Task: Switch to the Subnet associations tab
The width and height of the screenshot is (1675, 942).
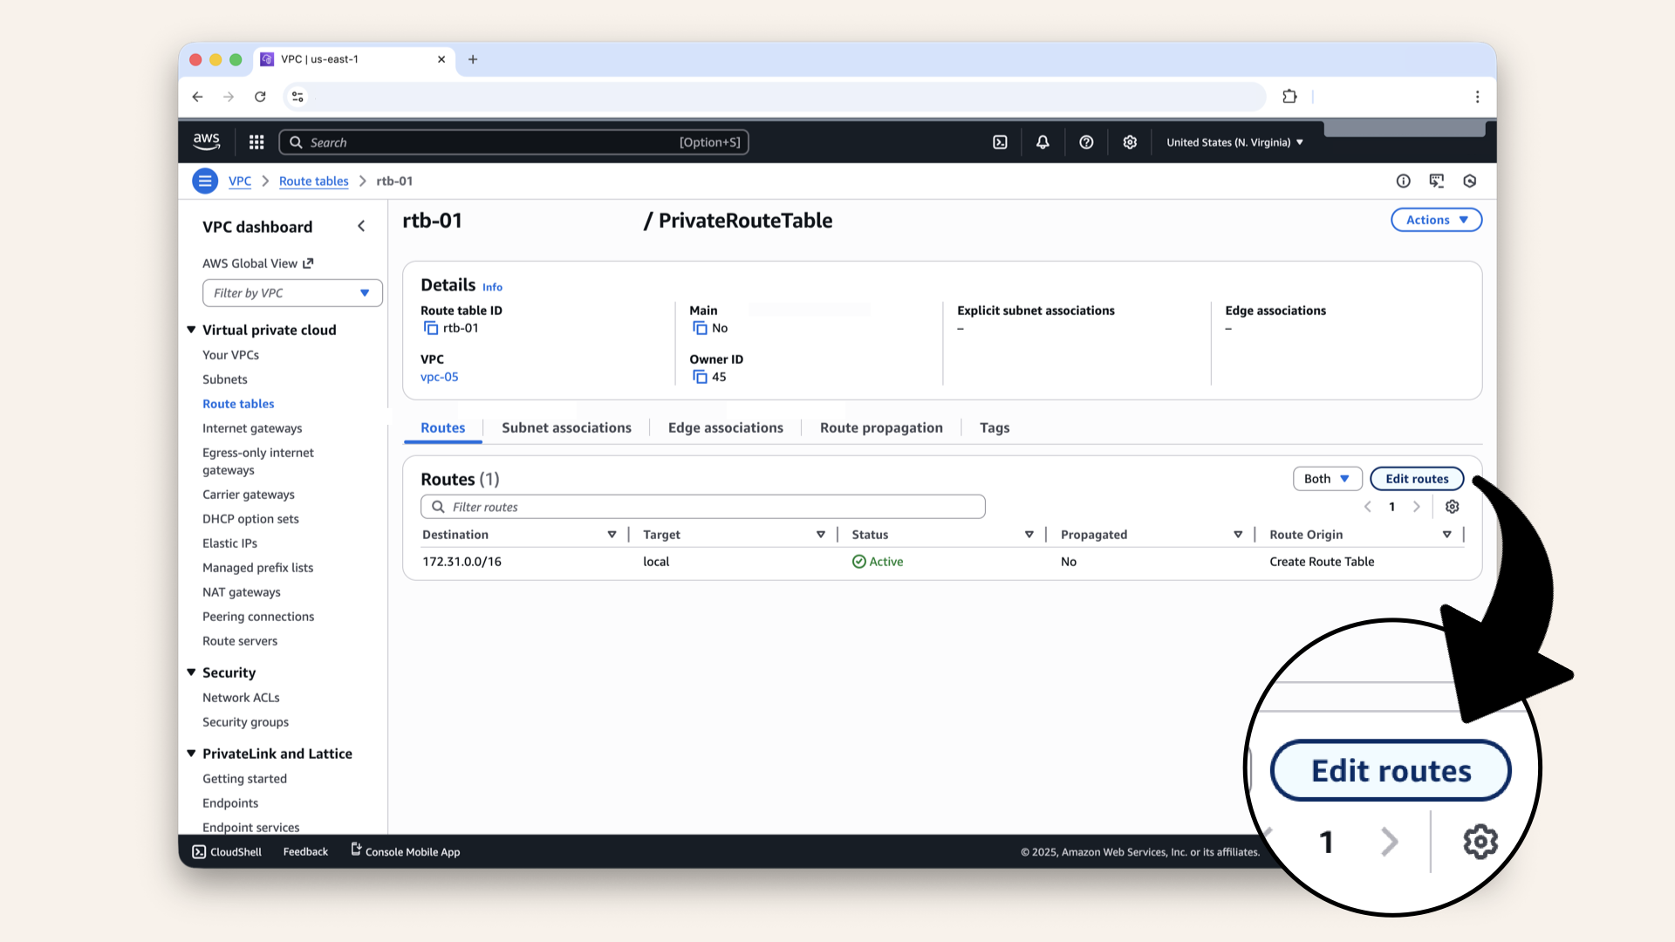Action: tap(566, 427)
